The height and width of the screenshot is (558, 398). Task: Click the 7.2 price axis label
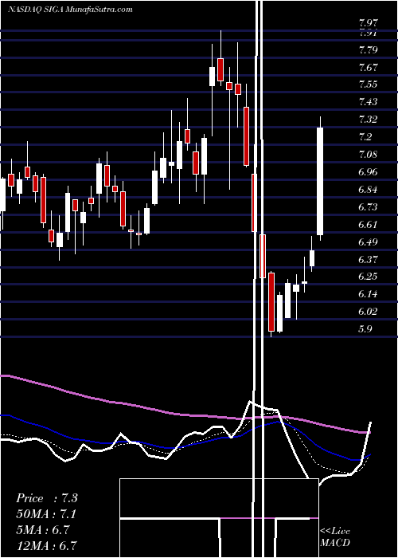(x=366, y=137)
